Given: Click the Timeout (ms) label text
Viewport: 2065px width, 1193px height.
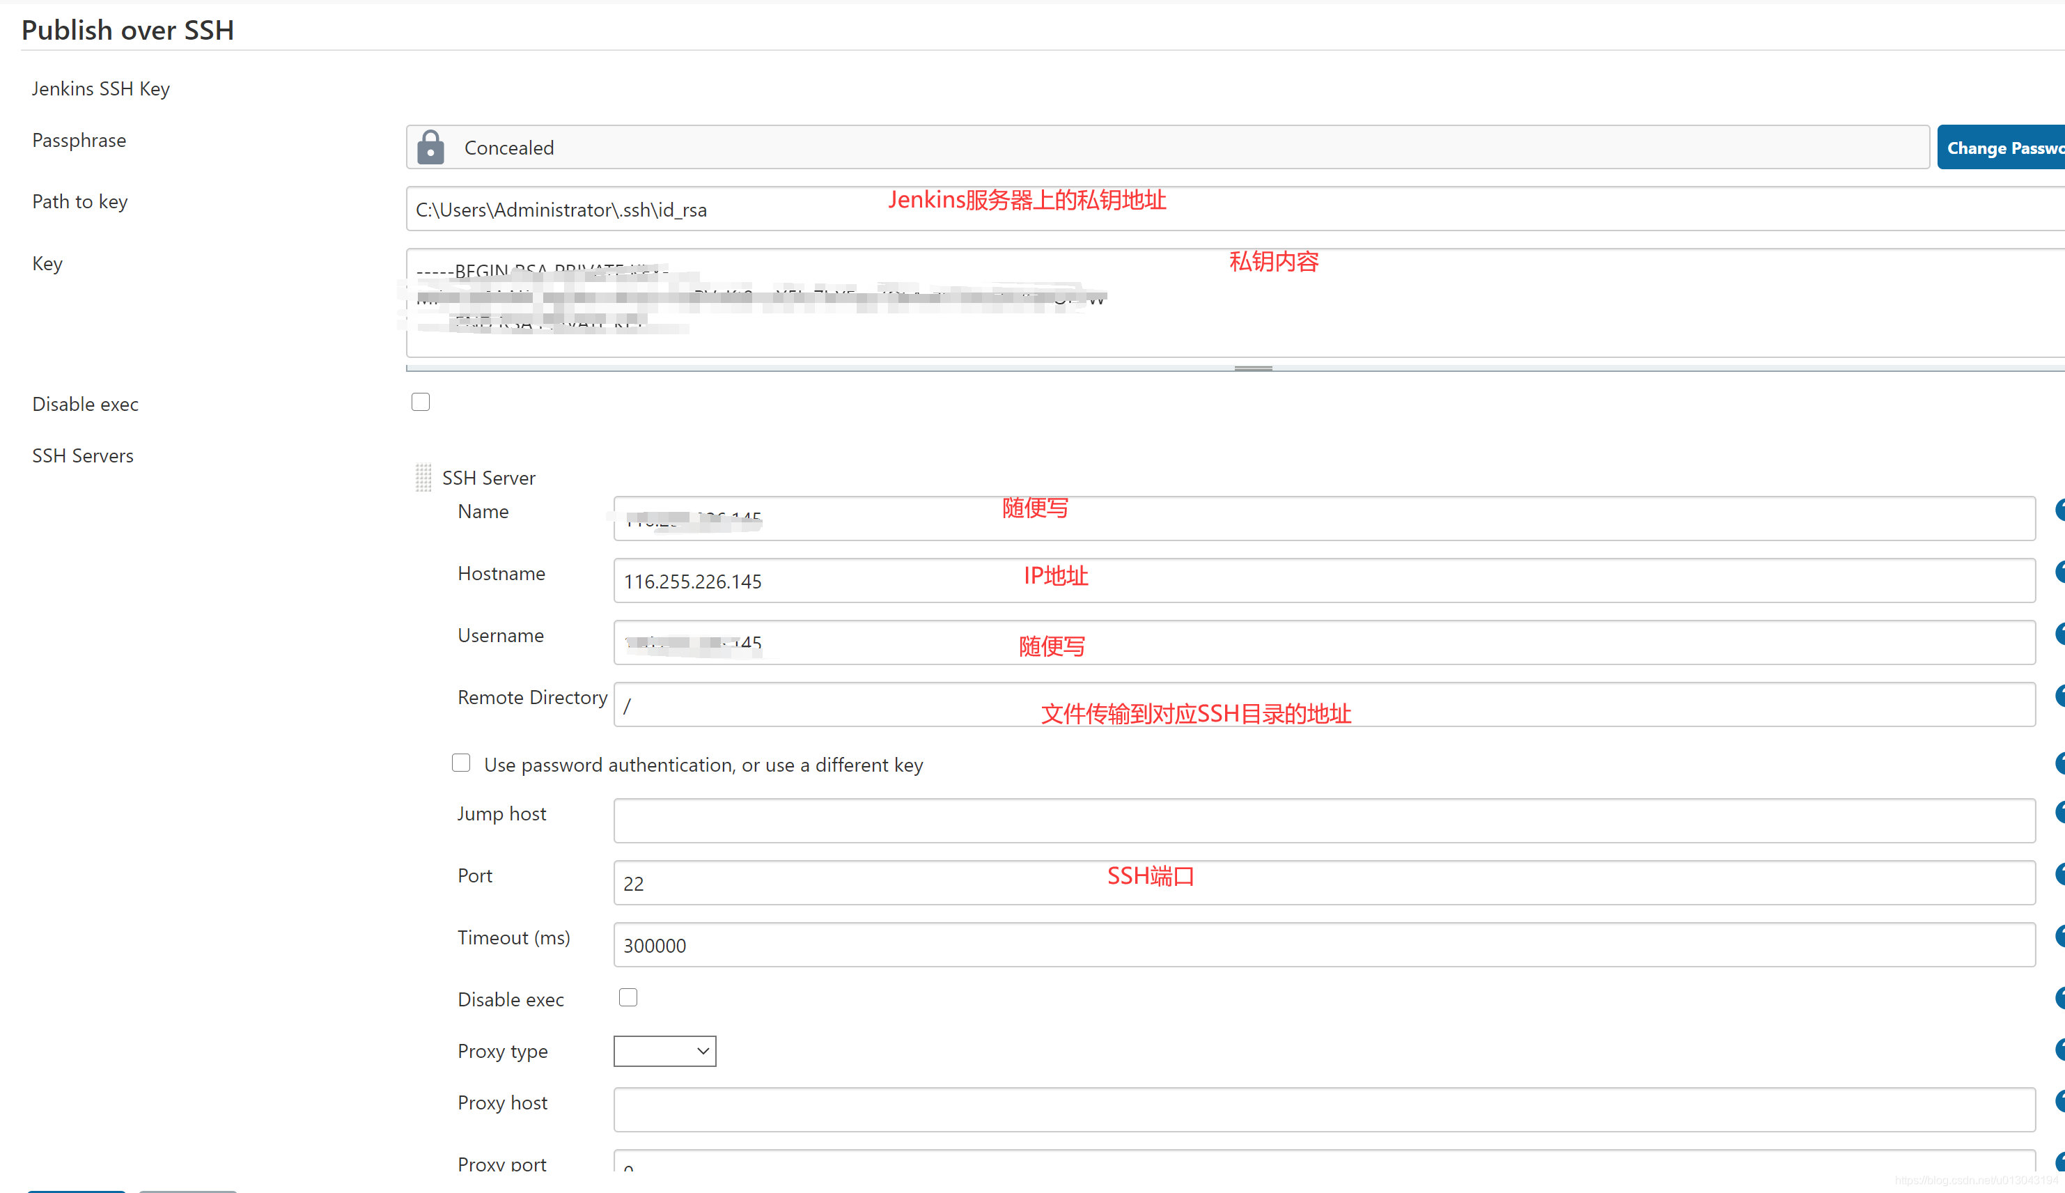Looking at the screenshot, I should (515, 937).
